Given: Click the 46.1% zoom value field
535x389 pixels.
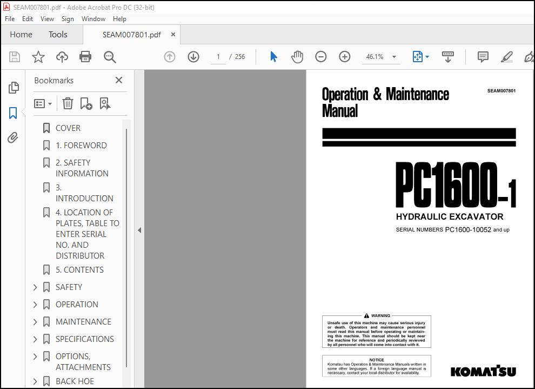Looking at the screenshot, I should [x=374, y=57].
